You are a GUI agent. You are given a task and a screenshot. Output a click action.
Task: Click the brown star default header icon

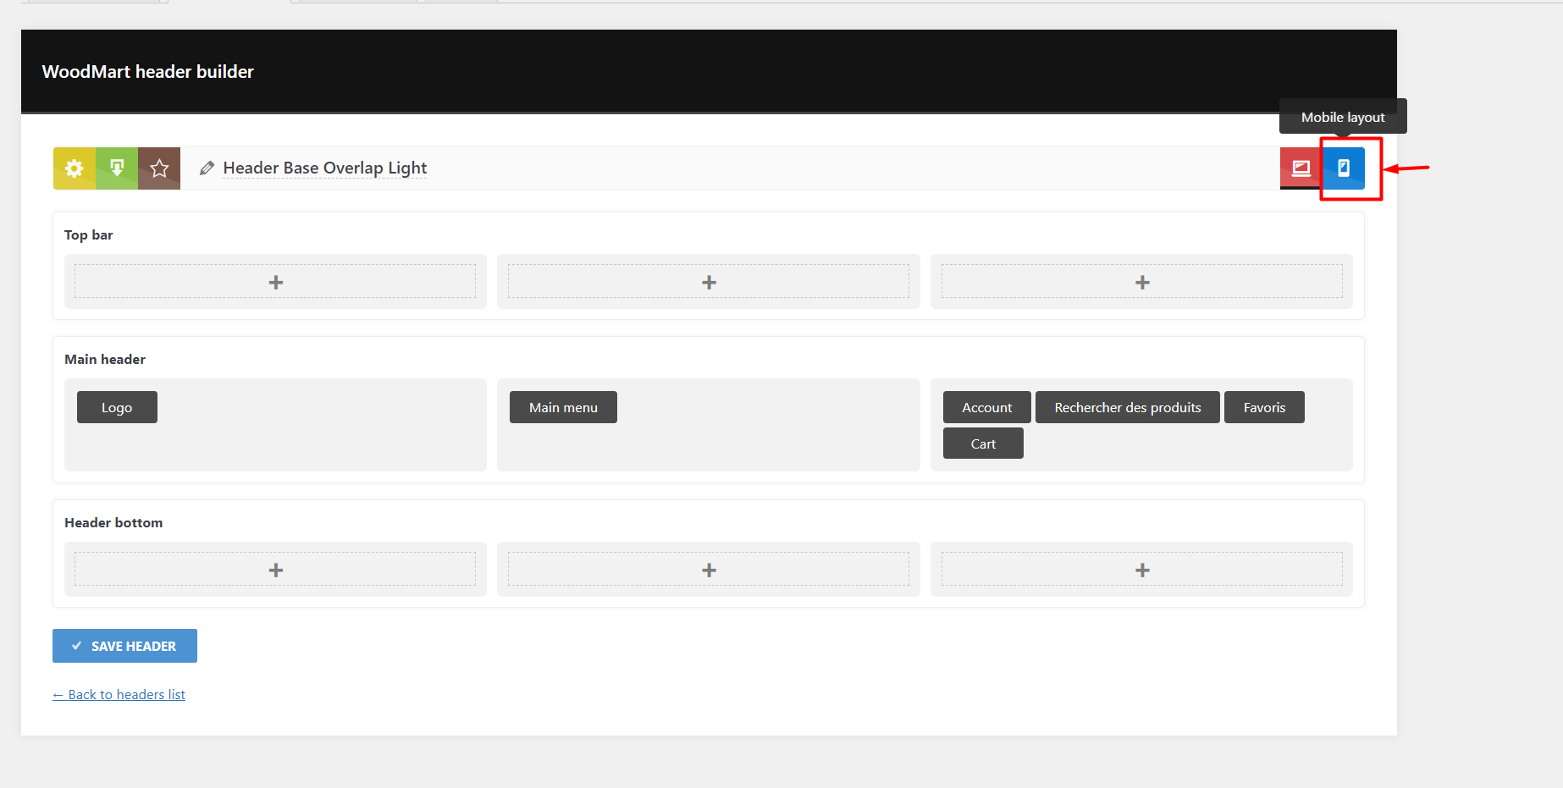point(159,168)
